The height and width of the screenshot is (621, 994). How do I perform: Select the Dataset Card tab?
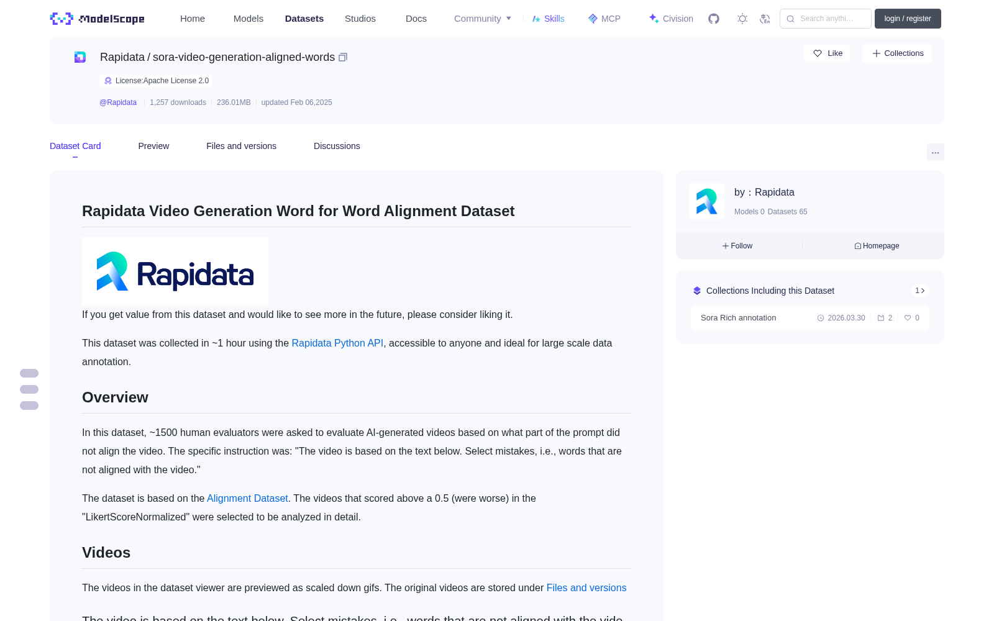click(75, 146)
